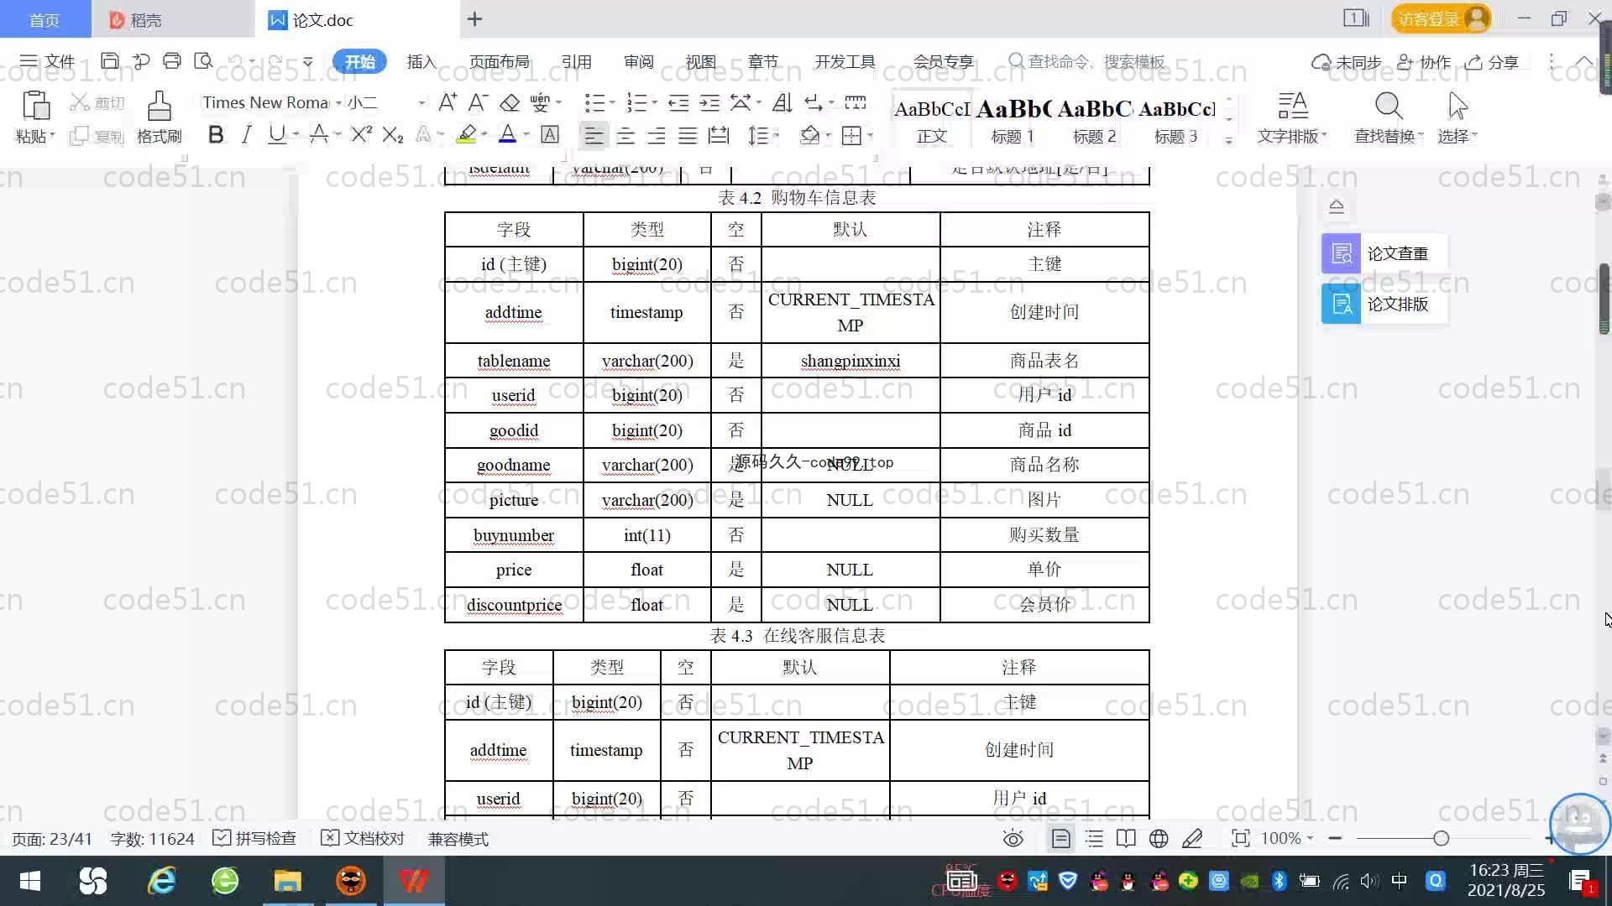The image size is (1612, 906).
Task: Switch to page view layout
Action: tap(1061, 838)
